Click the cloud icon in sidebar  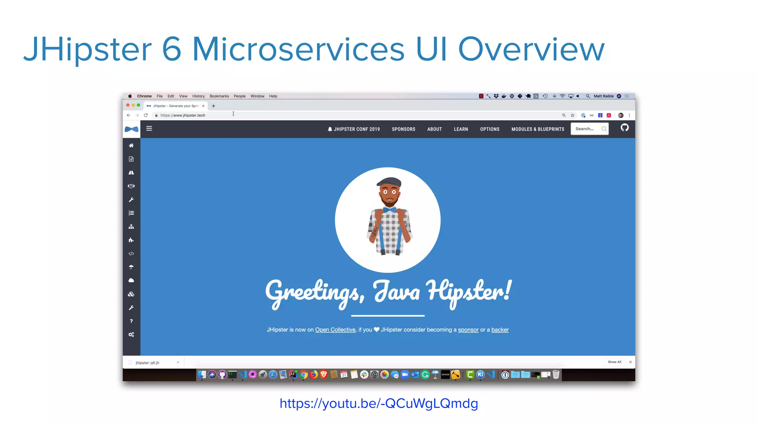[131, 280]
